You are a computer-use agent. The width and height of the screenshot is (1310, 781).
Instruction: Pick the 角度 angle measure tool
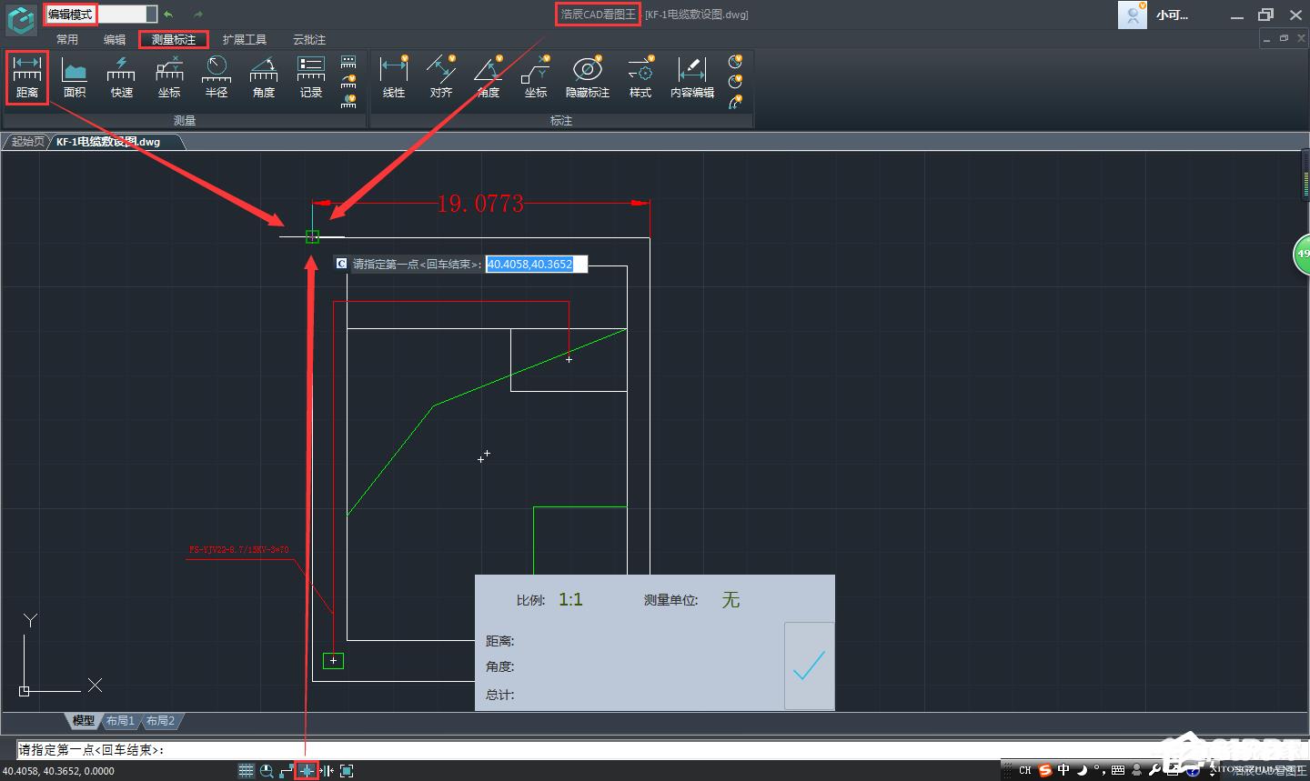(x=264, y=77)
